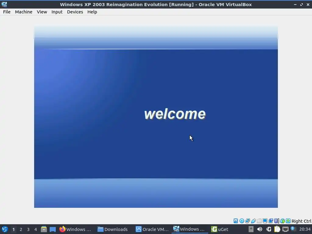This screenshot has height=234, width=312.
Task: Close the VirtualBox VM window
Action: [308, 4]
